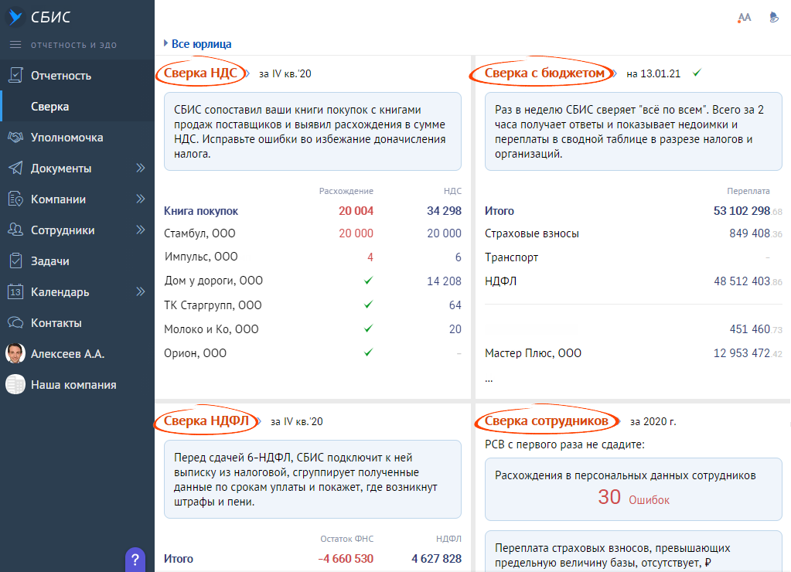Click Алексеев А.А. avatar photo

click(x=15, y=353)
